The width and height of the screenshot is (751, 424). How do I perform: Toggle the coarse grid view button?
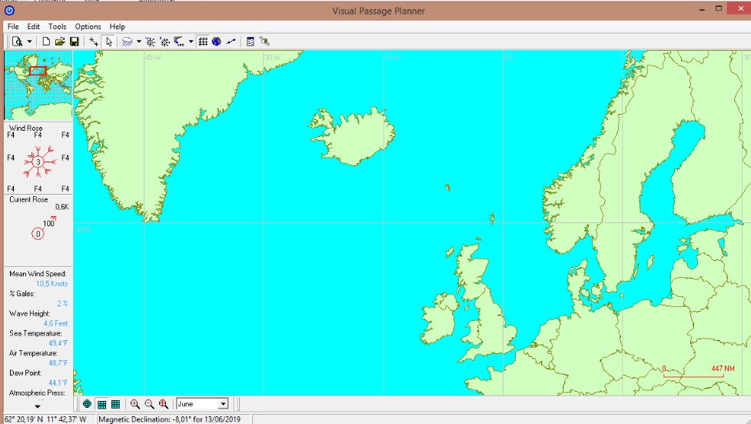[101, 404]
